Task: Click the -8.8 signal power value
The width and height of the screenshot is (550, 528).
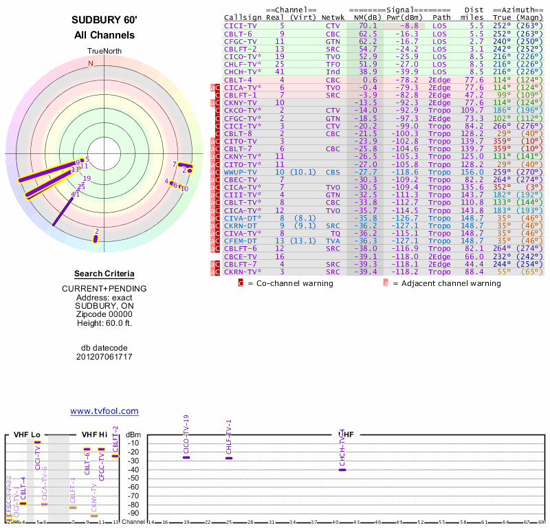Action: point(409,26)
